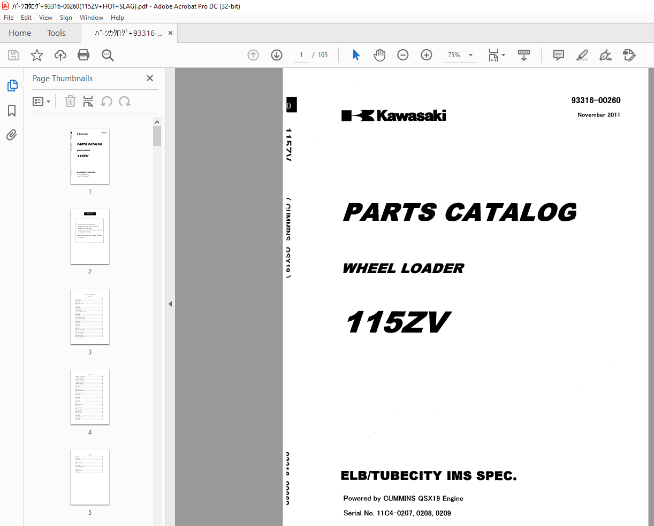
Task: Zoom in with the plus icon
Action: click(427, 55)
